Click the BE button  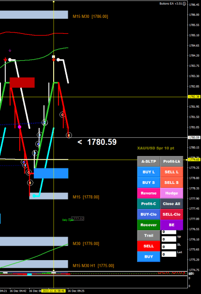coord(171,225)
